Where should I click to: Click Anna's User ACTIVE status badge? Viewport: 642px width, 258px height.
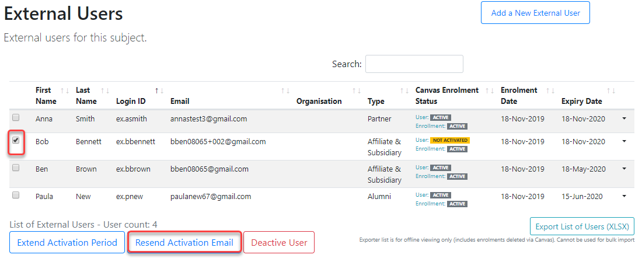click(x=440, y=117)
